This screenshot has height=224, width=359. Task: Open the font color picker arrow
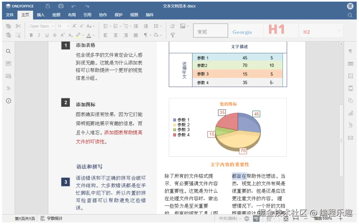click(x=94, y=35)
